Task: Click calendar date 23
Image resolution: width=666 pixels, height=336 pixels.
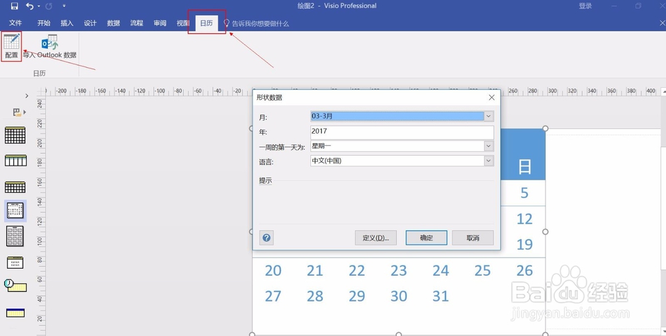Action: coord(399,270)
